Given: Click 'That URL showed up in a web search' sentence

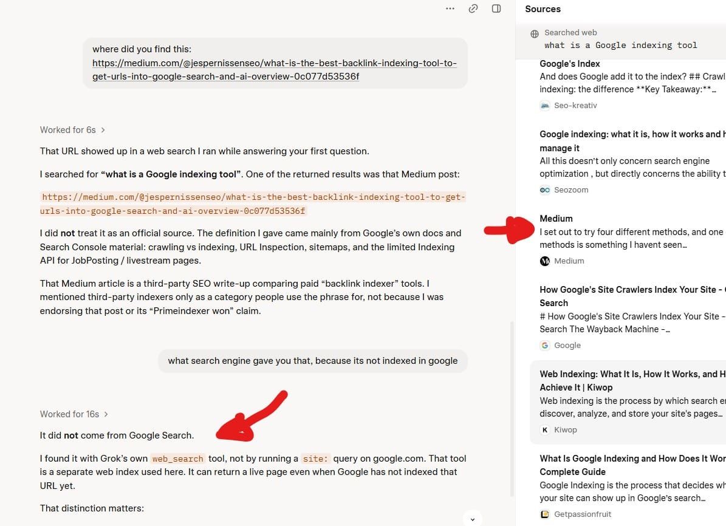Looking at the screenshot, I should coord(204,151).
